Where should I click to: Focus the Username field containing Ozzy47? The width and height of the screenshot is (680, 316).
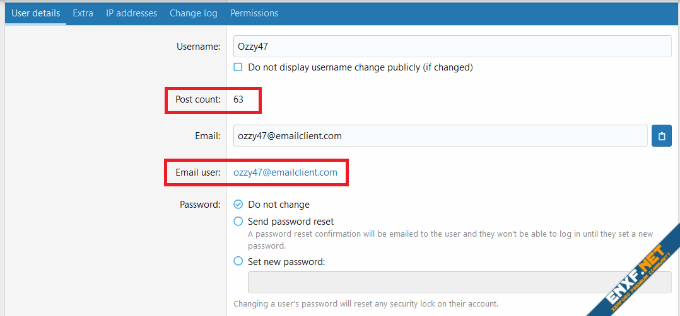(x=452, y=47)
